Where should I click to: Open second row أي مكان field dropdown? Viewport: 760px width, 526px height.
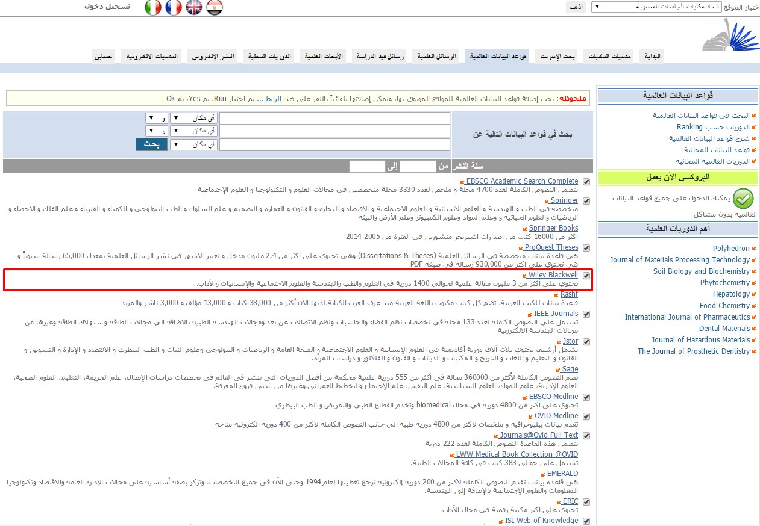pos(193,131)
